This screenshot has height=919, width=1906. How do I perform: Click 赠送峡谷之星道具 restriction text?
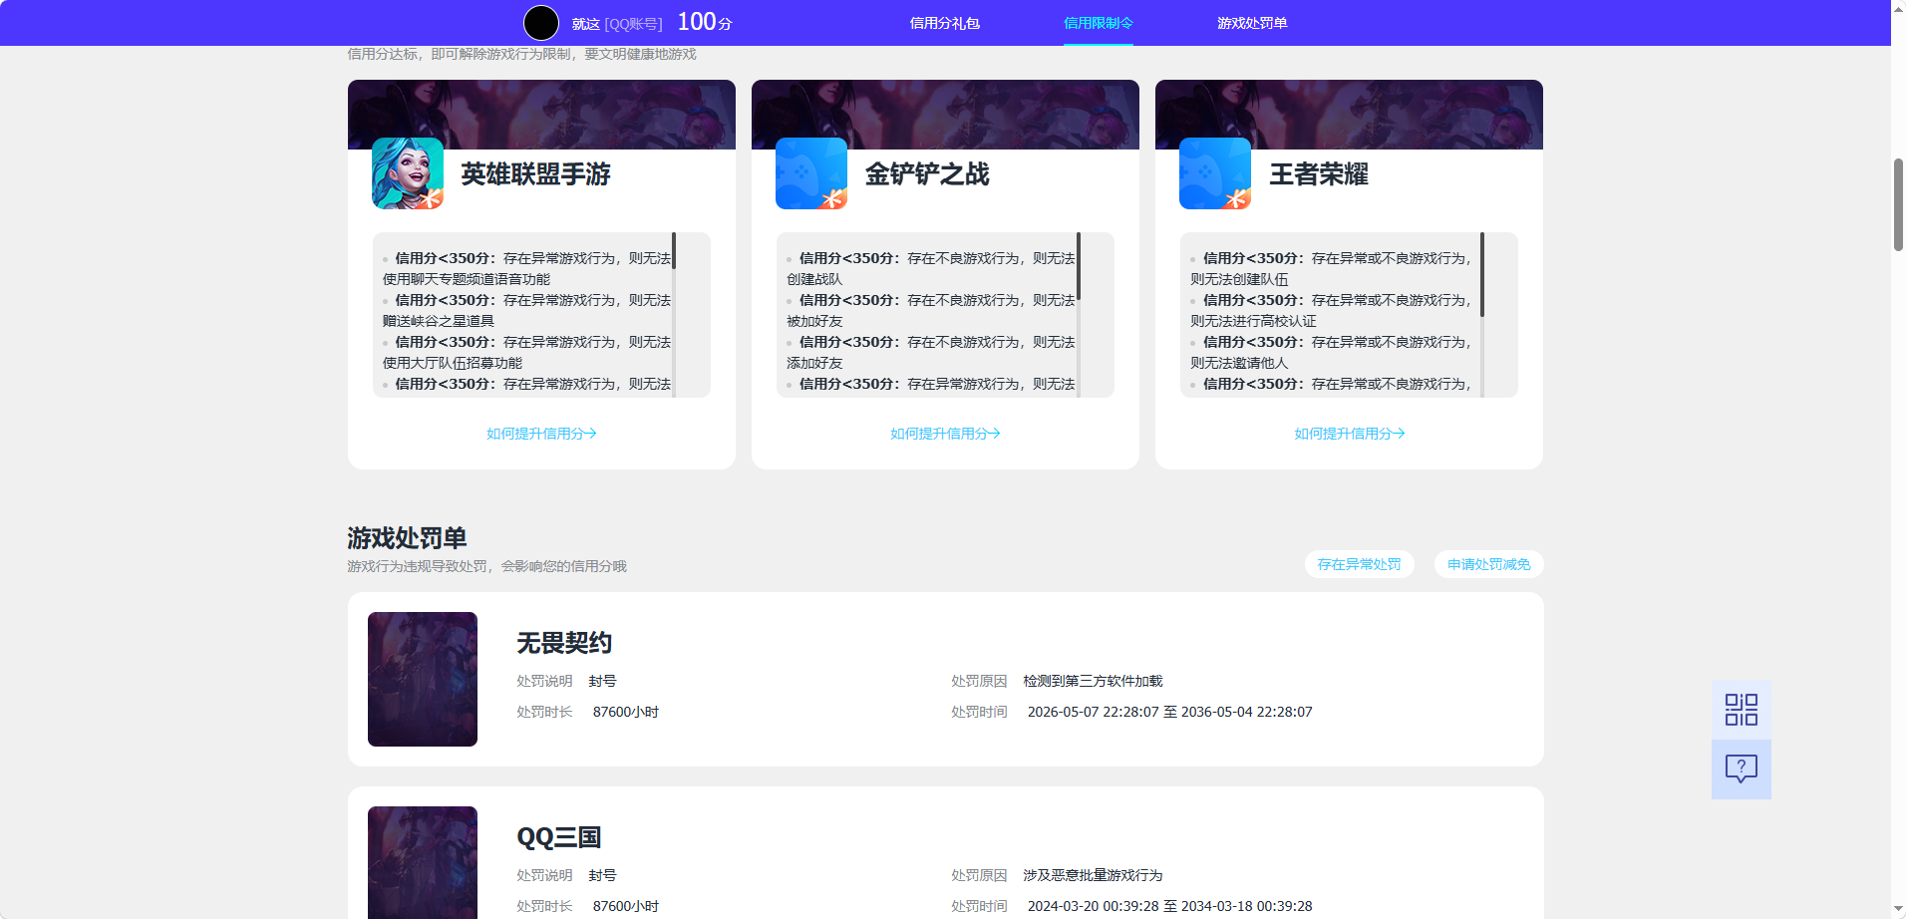click(x=439, y=321)
